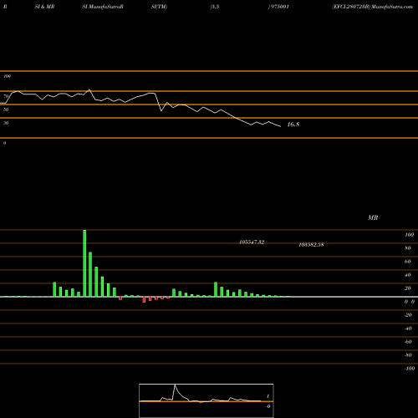Screen dimensions: 418x418
Task: Click the MunafaSutra.com text in the header
Action: [x=392, y=7]
